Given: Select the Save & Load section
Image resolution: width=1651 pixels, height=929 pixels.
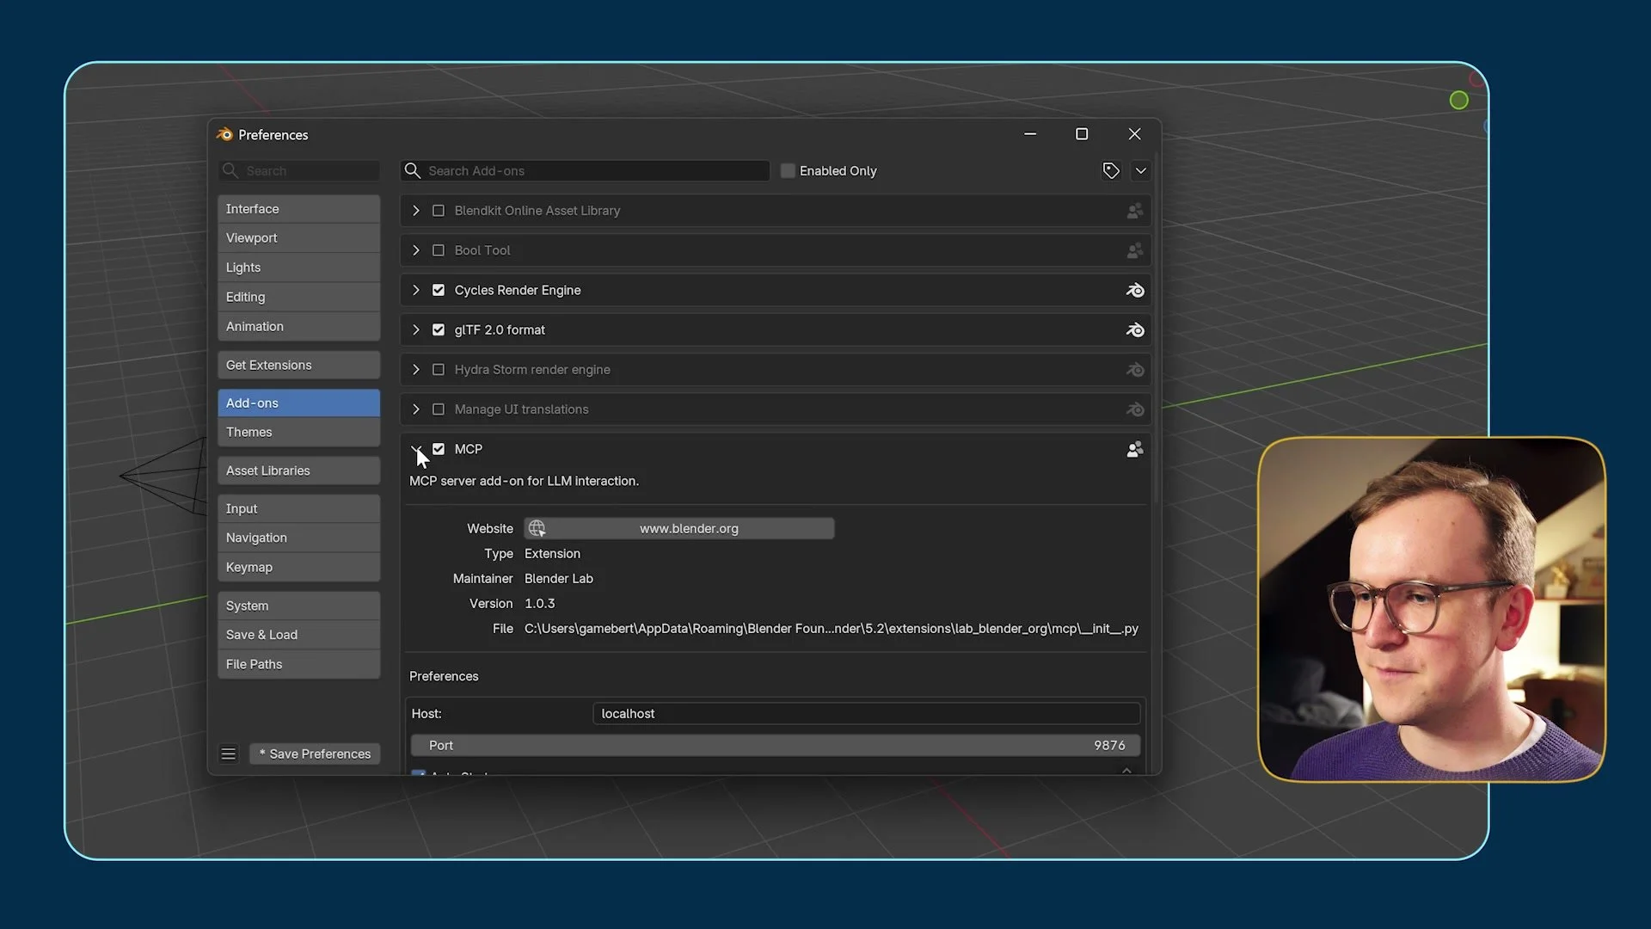Looking at the screenshot, I should pos(298,635).
